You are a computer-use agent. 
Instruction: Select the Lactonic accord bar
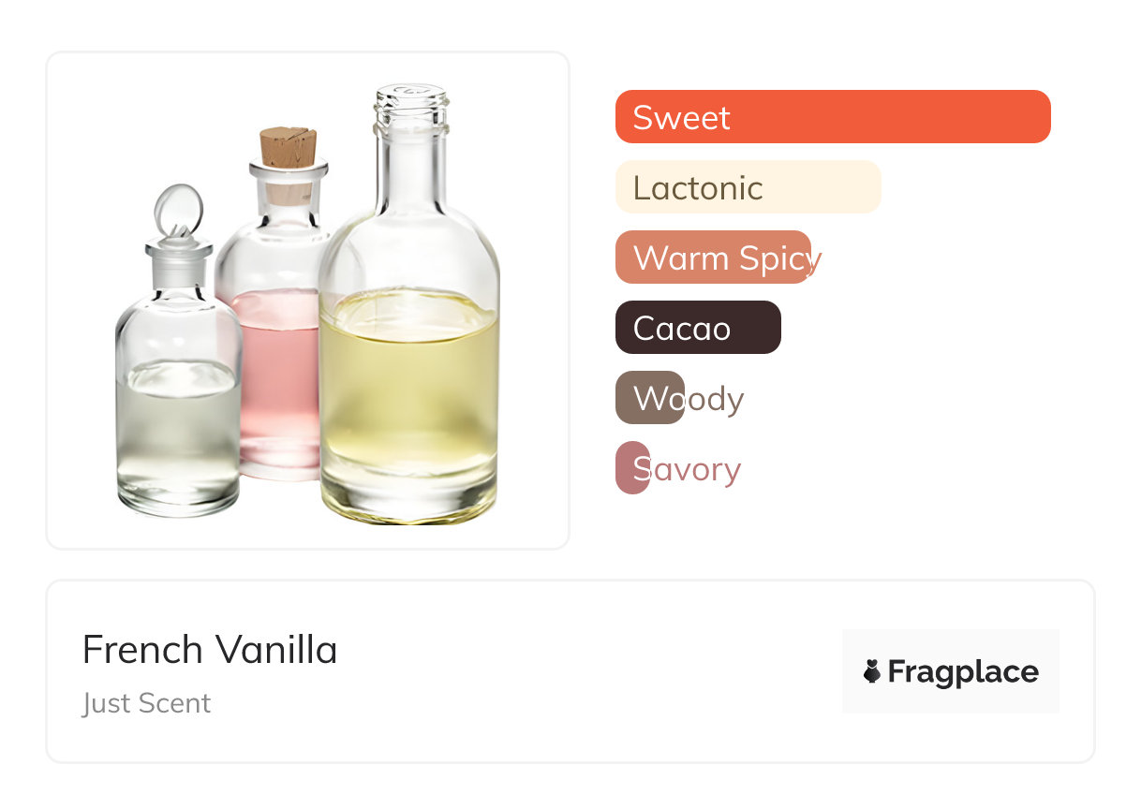coord(747,187)
